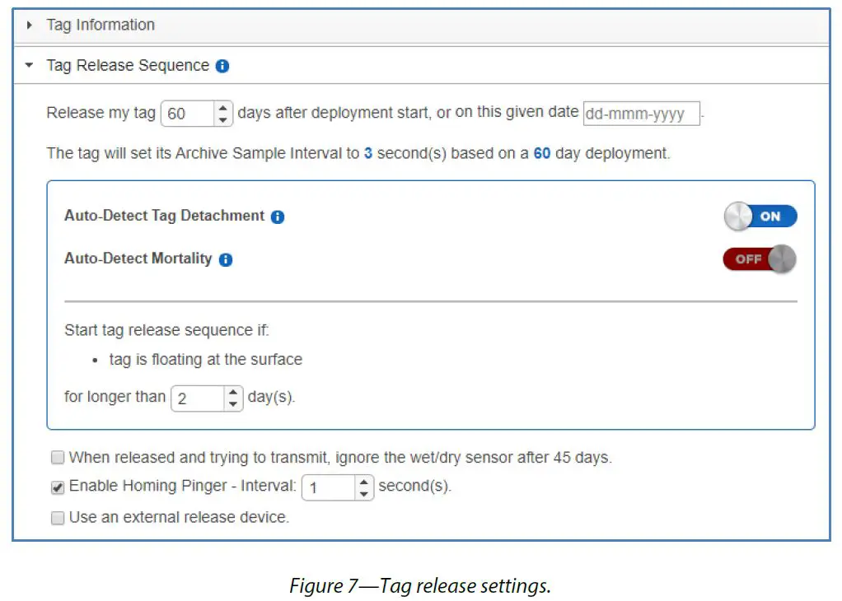Viewport: 842px width, 601px height.
Task: Click the release date dd-mmm-yyyy field
Action: (641, 114)
